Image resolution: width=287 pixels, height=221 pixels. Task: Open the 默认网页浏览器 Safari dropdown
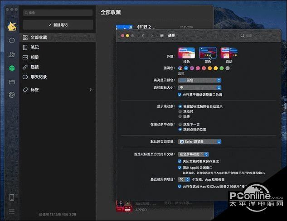199,142
